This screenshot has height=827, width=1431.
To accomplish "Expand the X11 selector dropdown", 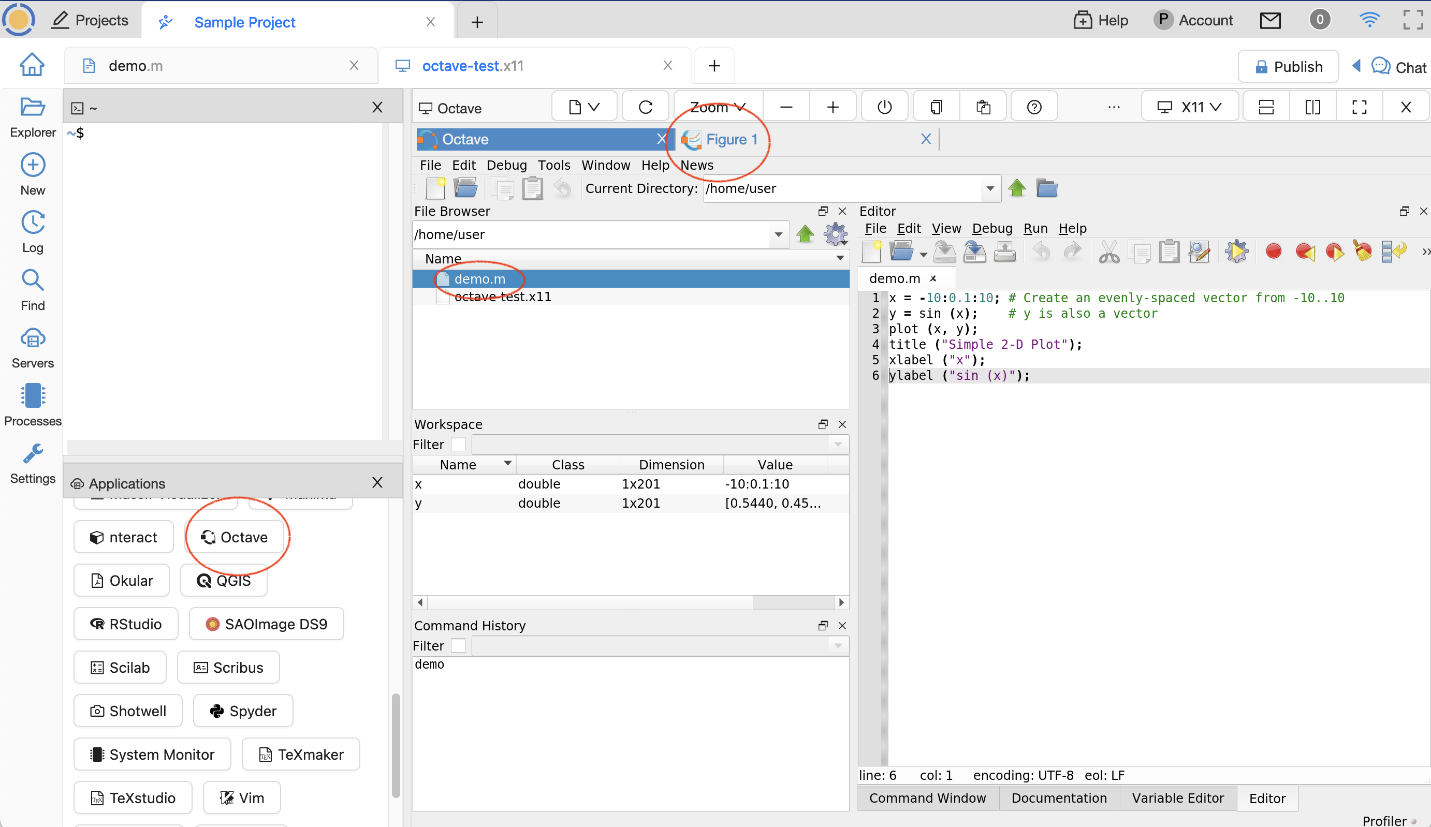I will point(1190,107).
